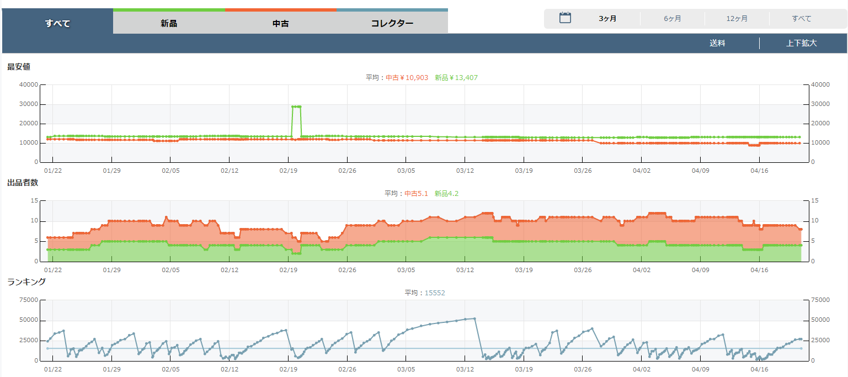Switch to the 新品 tab
The image size is (848, 377).
(169, 23)
